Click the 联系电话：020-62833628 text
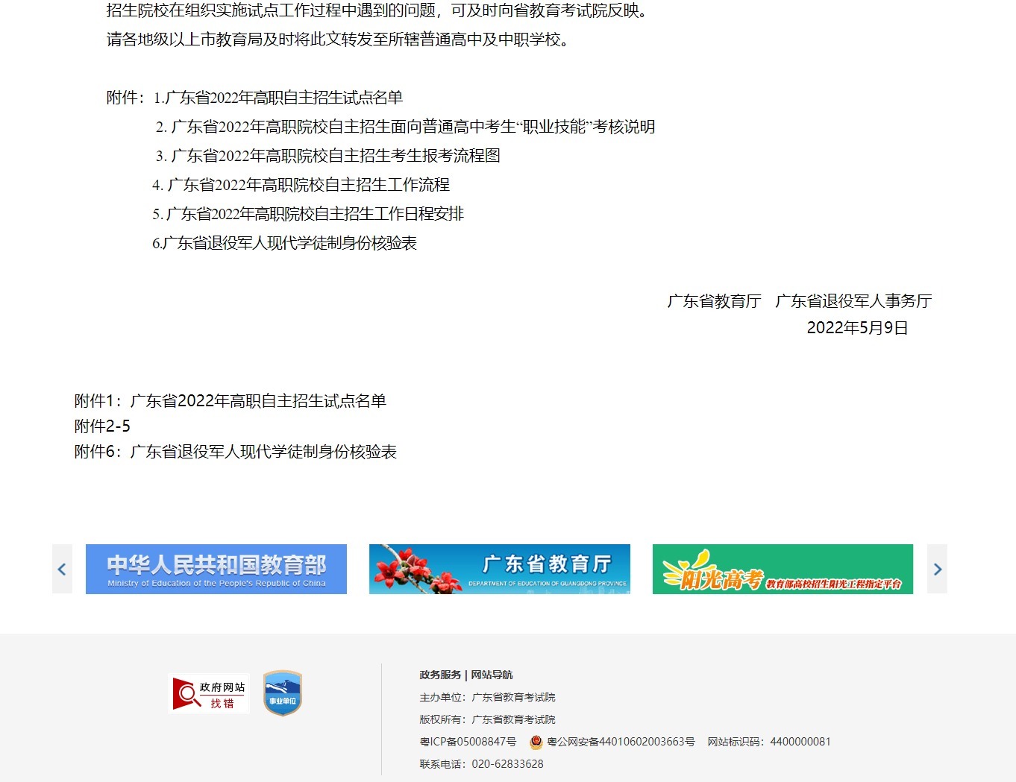Image resolution: width=1016 pixels, height=782 pixels. click(481, 764)
